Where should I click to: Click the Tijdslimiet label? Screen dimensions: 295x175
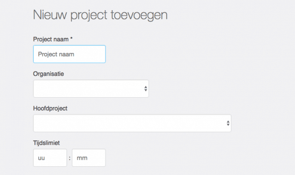[47, 143]
